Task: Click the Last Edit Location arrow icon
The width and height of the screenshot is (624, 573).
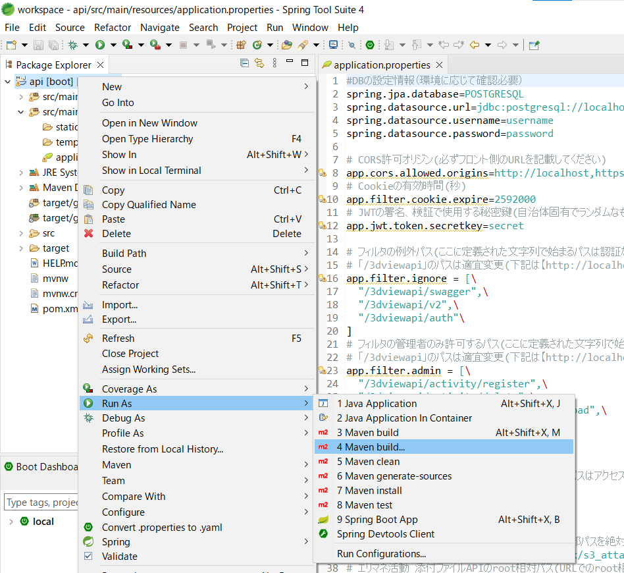Action: point(444,45)
